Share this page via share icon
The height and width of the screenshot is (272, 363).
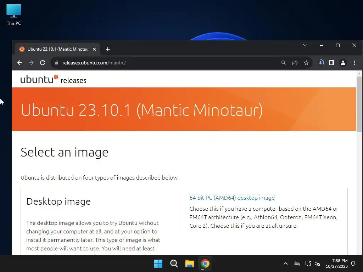295,63
